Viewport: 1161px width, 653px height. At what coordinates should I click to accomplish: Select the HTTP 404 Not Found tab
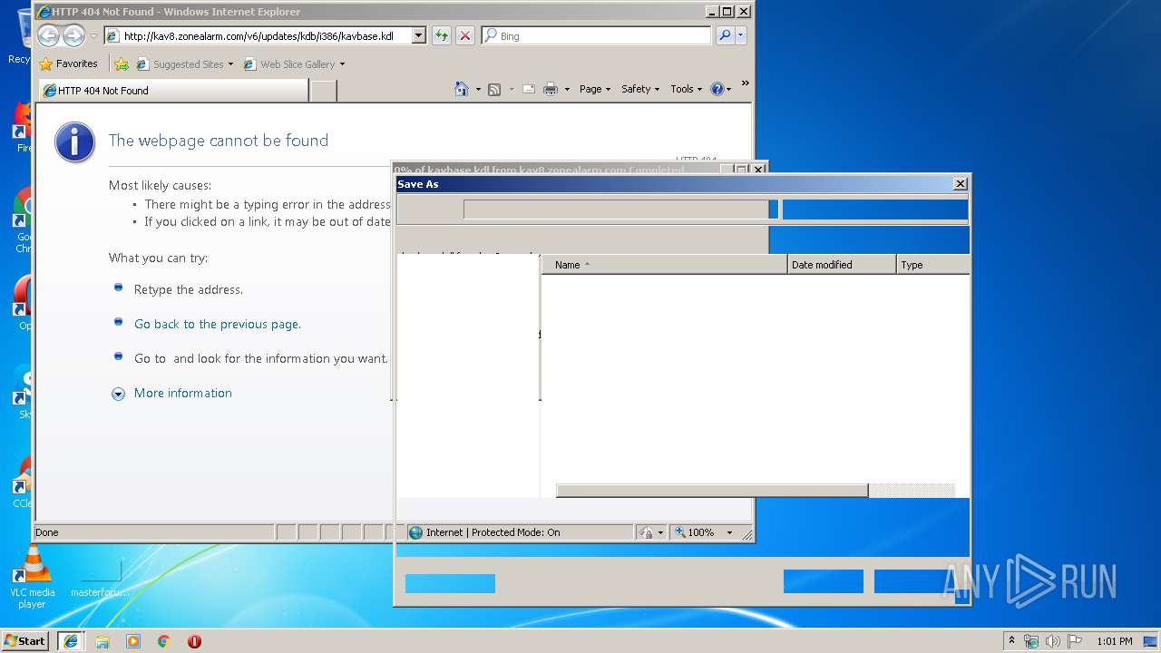[x=174, y=90]
